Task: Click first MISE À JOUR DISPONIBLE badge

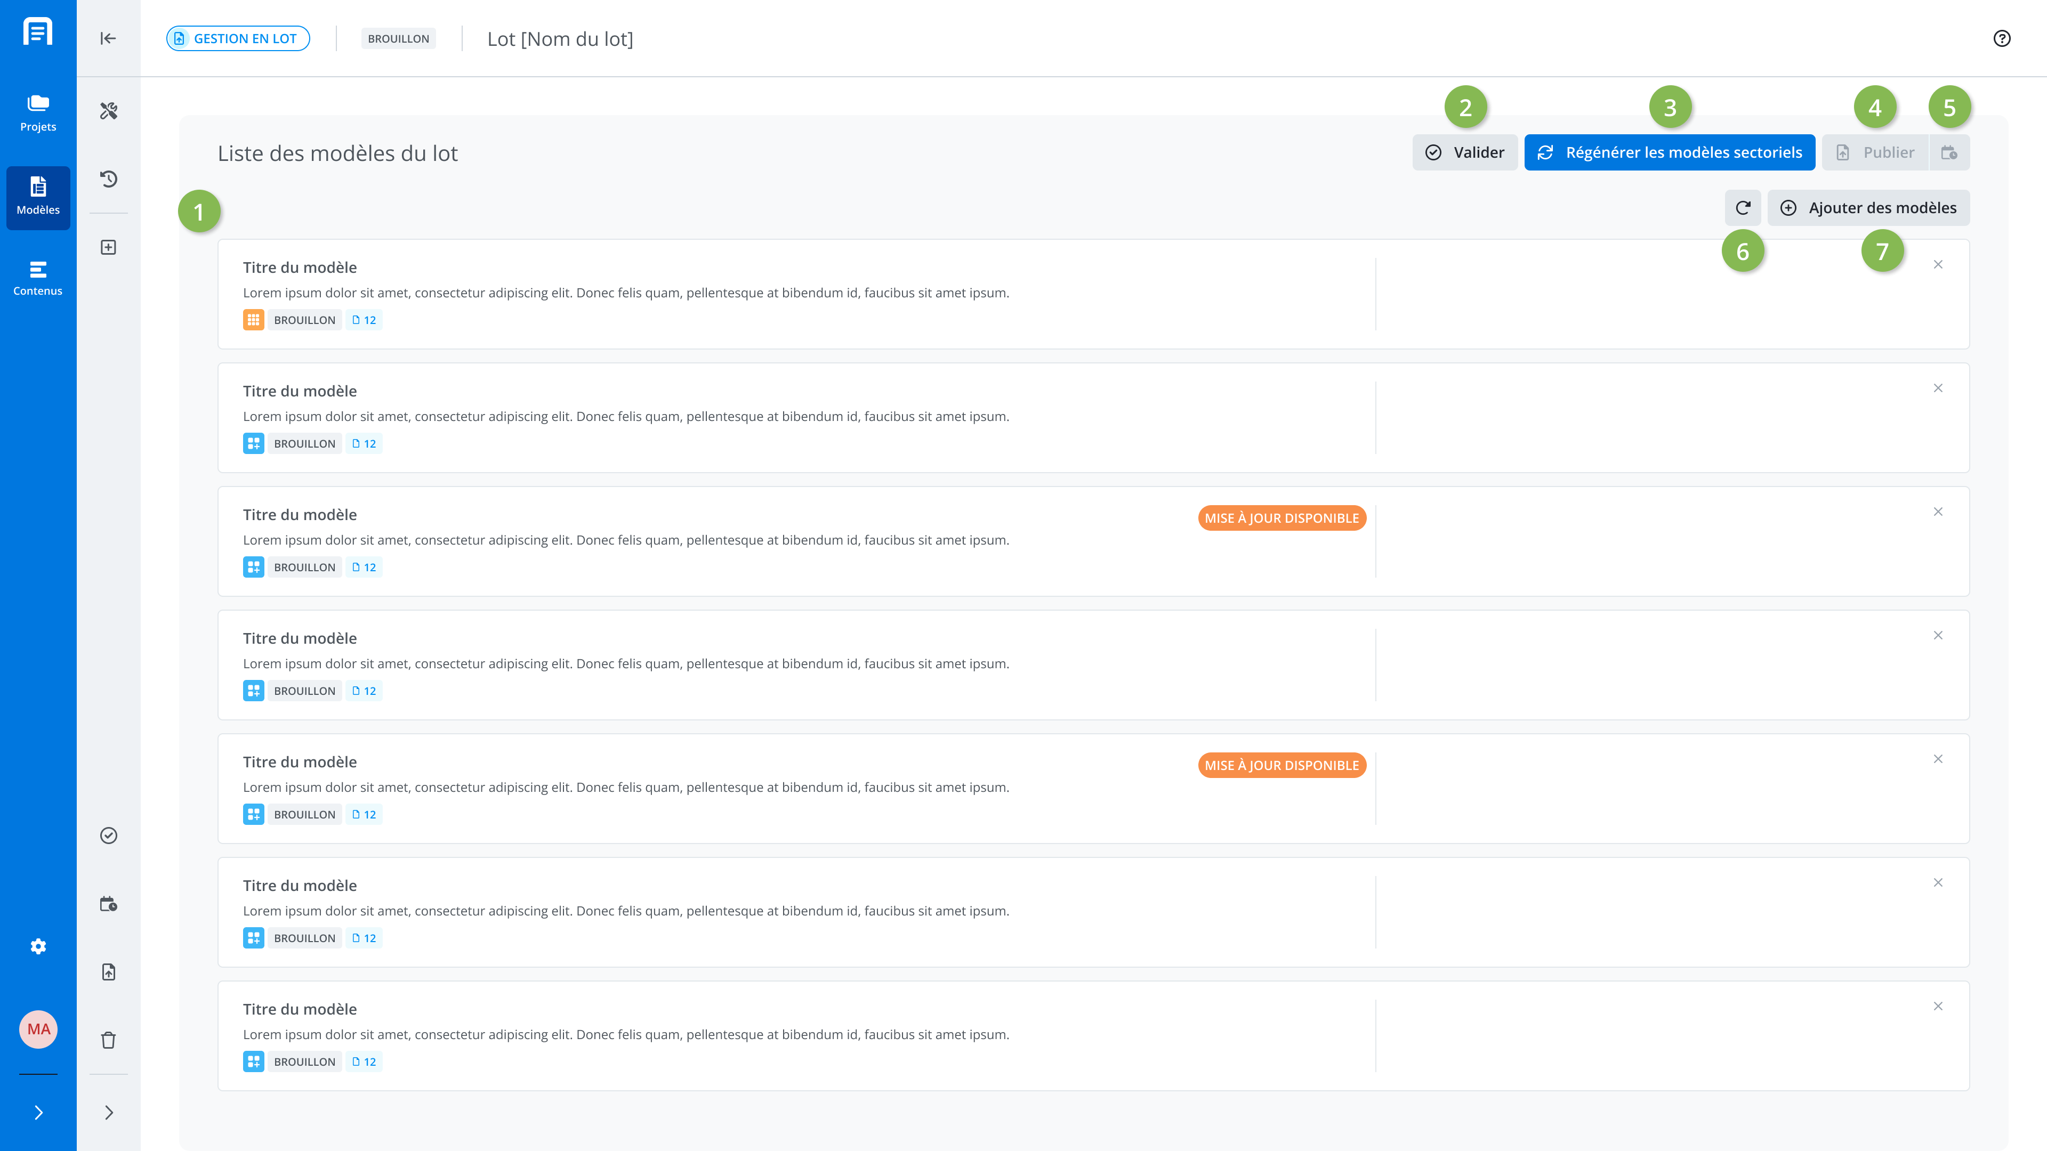Action: (x=1282, y=518)
